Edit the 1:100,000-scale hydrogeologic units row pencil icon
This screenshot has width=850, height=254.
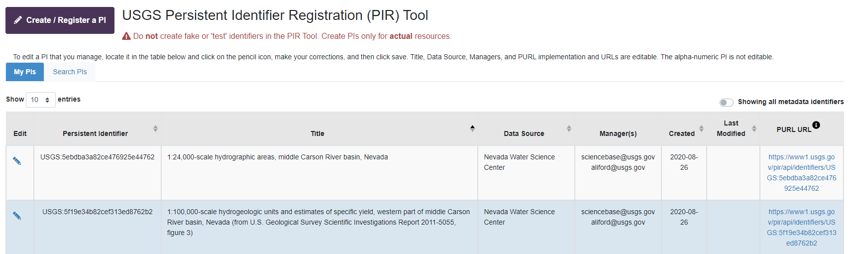[x=17, y=216]
